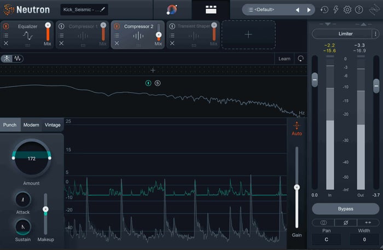Viewport: 383px width, 250px height.
Task: Select the Vintage mode tab
Action: [53, 125]
